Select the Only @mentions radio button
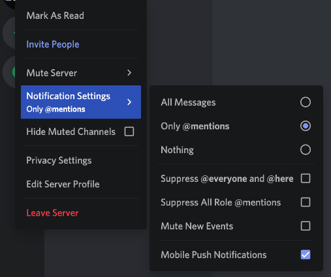The width and height of the screenshot is (331, 277). point(306,126)
